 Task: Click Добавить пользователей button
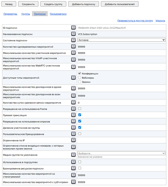click(x=120, y=4)
